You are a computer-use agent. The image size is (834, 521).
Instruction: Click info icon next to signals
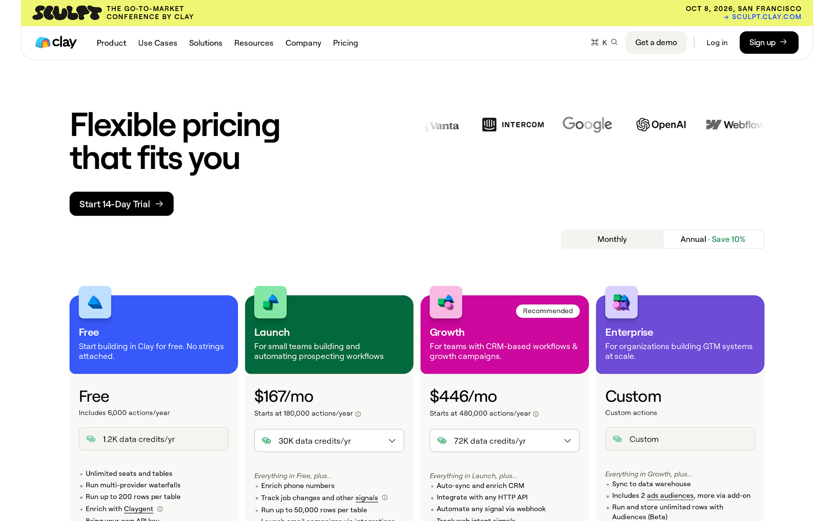385,497
